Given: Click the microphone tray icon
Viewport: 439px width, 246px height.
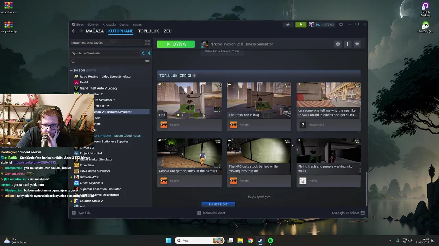Looking at the screenshot, I should 398,241.
